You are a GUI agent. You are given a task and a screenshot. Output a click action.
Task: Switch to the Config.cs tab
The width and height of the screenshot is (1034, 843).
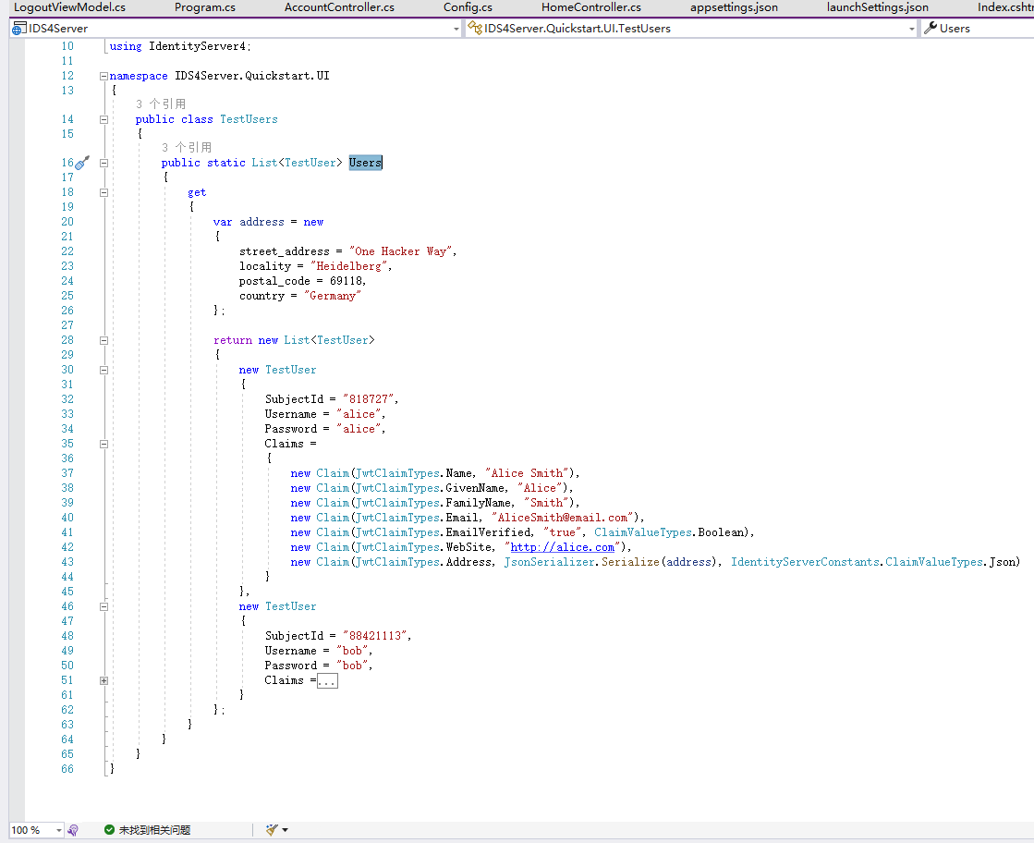(468, 7)
